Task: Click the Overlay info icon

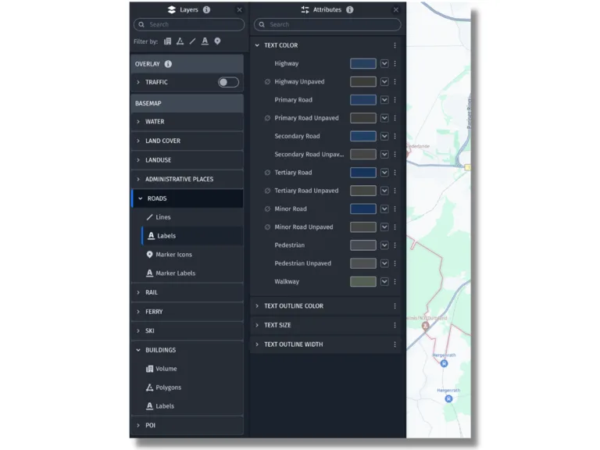Action: (168, 64)
